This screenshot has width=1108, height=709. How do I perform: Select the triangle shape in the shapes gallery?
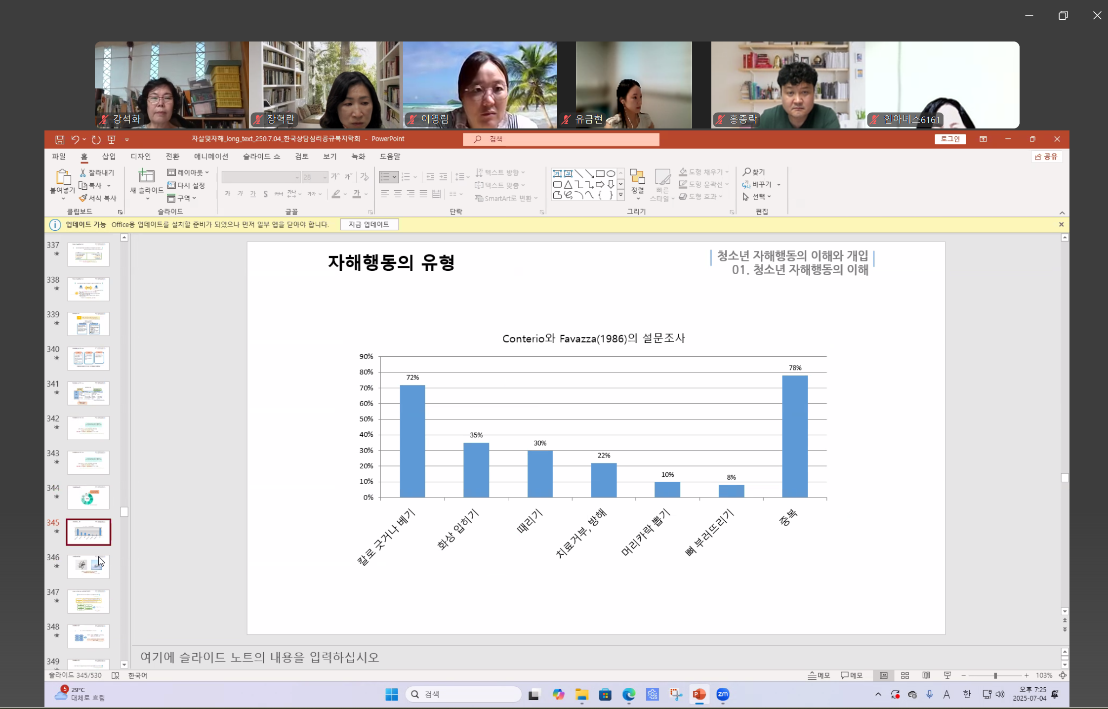[568, 184]
